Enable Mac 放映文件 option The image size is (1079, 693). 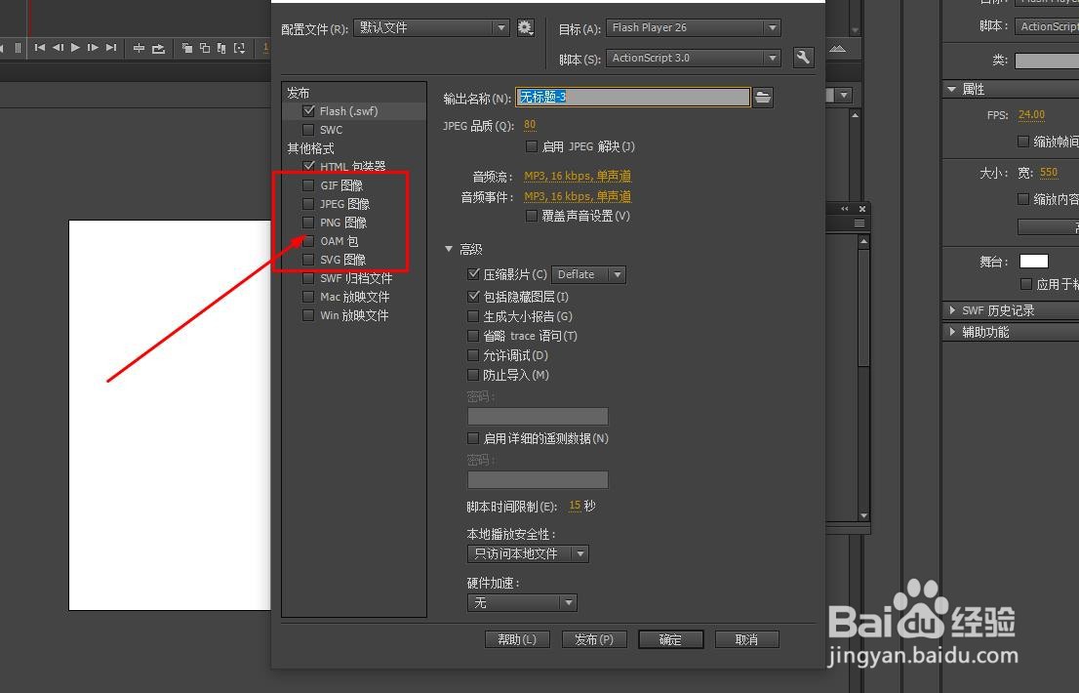click(x=308, y=297)
